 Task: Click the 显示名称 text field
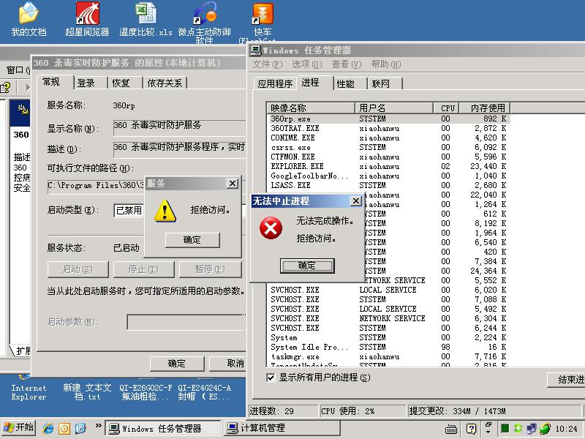click(179, 128)
